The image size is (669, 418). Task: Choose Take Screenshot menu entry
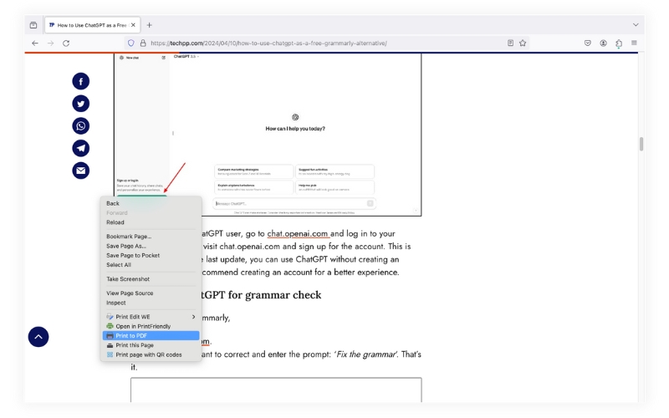(151, 279)
